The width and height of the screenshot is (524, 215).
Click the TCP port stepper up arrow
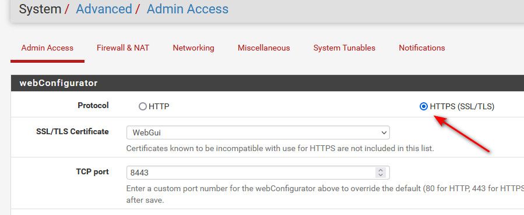tap(380, 170)
